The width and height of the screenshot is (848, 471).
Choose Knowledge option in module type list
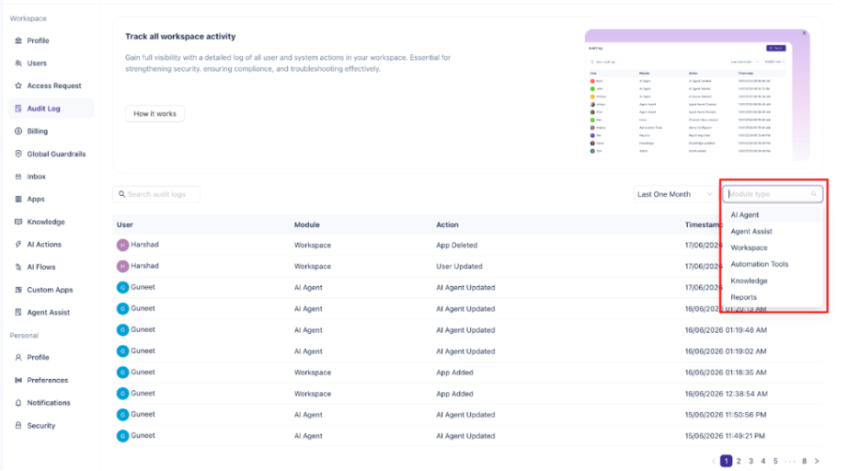pyautogui.click(x=773, y=281)
